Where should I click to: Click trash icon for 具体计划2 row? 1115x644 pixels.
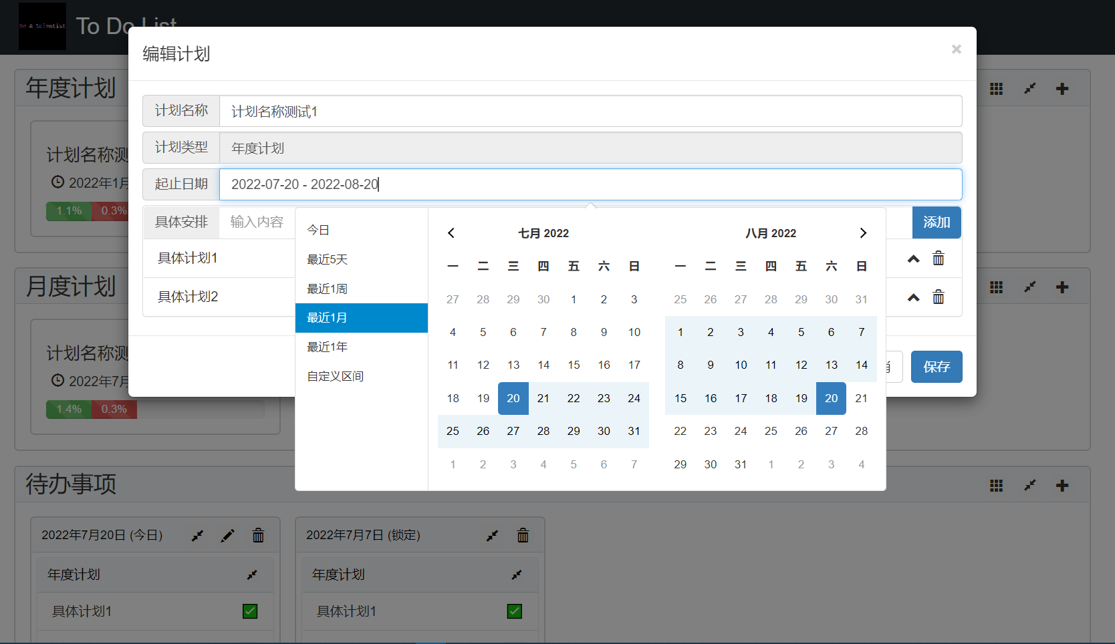click(x=939, y=297)
